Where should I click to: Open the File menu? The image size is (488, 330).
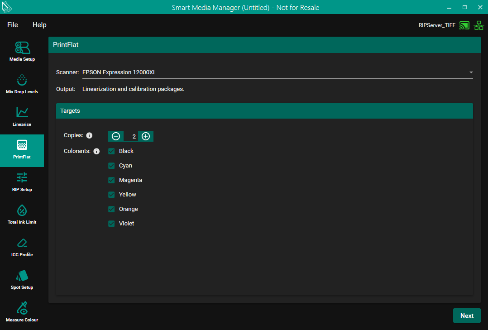(13, 25)
